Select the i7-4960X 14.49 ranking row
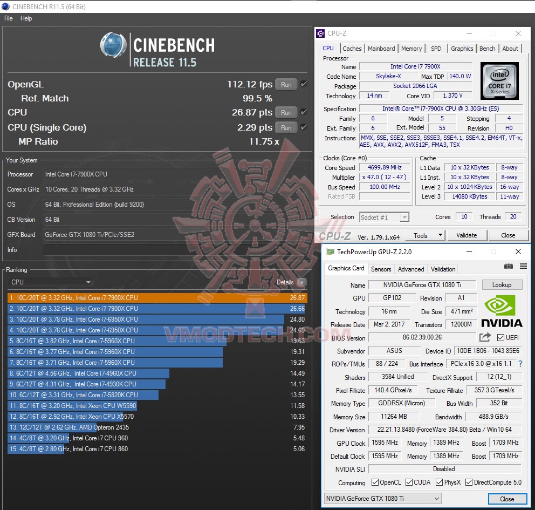 click(157, 373)
